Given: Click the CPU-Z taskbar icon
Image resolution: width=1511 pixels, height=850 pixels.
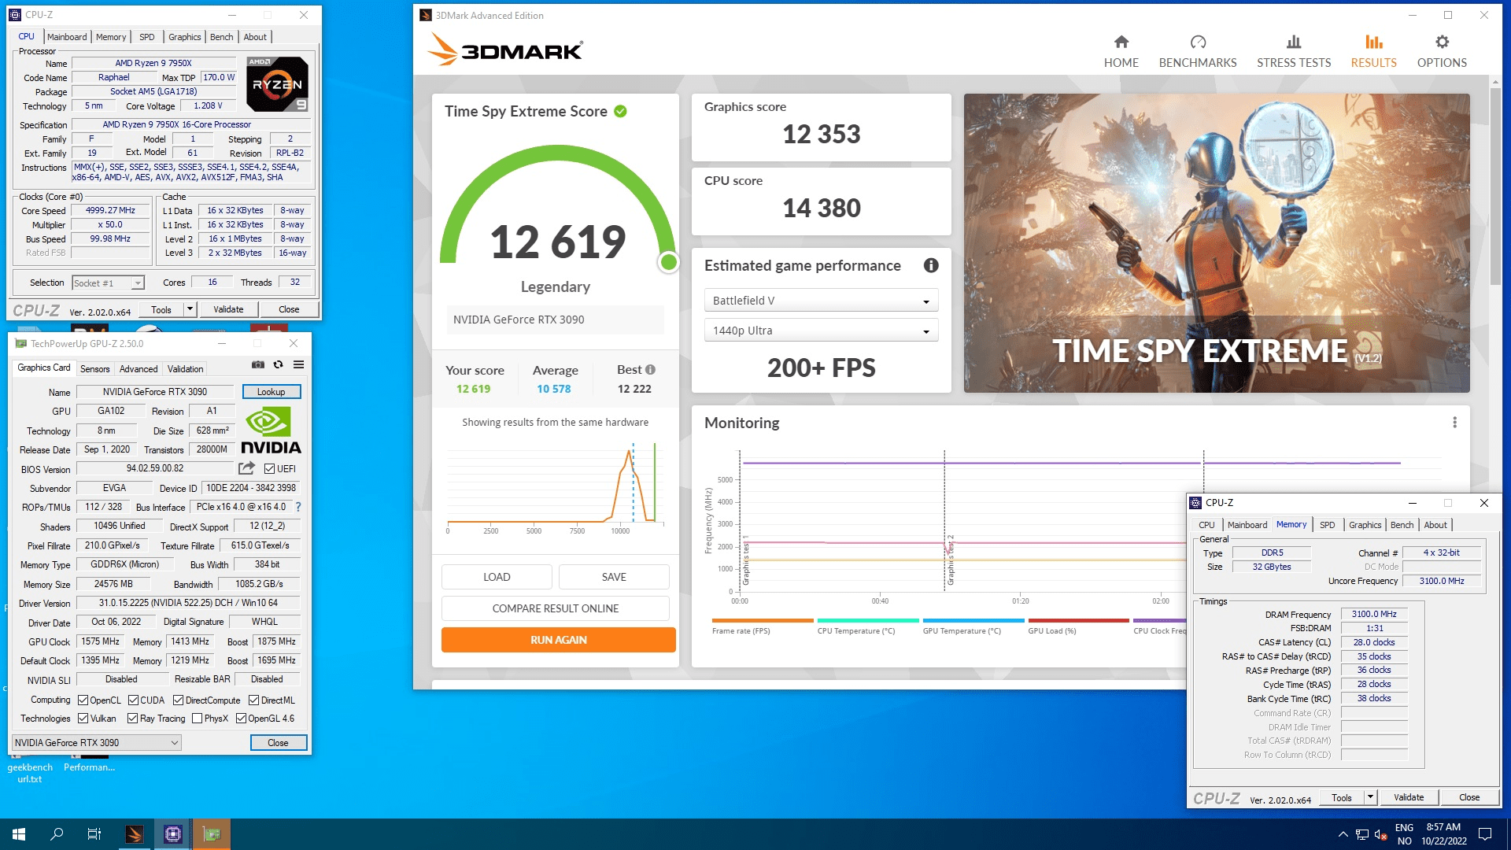Looking at the screenshot, I should click(x=173, y=834).
